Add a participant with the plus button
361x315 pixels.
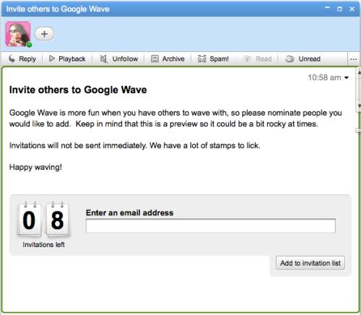tap(44, 34)
